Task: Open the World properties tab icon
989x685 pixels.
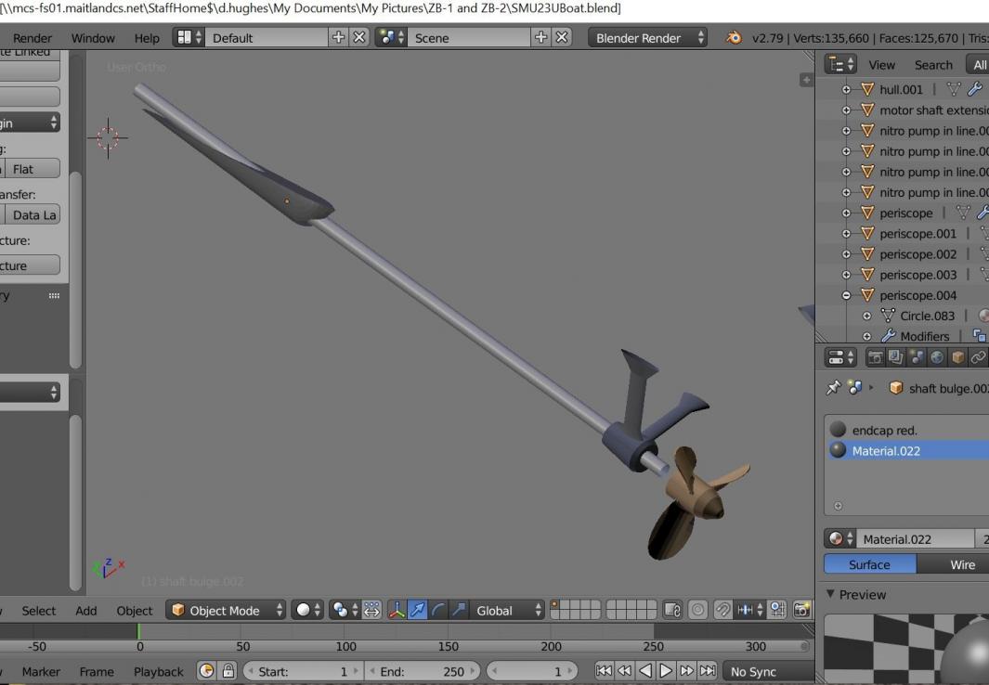Action: click(x=937, y=357)
